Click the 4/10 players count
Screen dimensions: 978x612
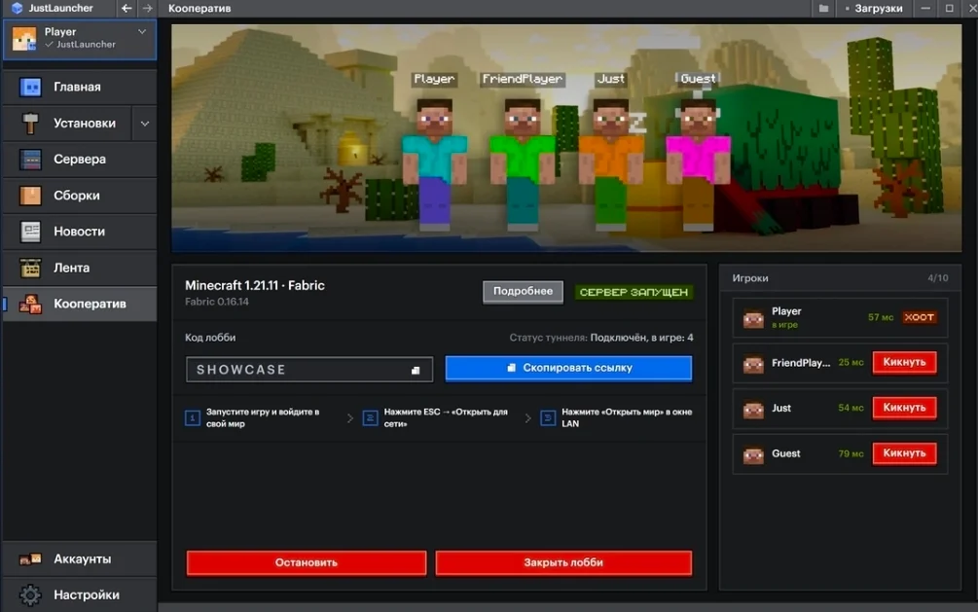click(937, 278)
